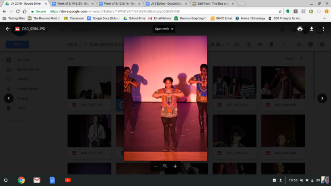This screenshot has width=331, height=186.
Task: Open Classroom bookmark
Action: [74, 19]
